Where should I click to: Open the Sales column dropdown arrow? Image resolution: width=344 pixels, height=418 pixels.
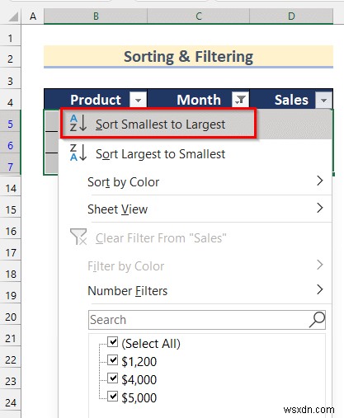[323, 100]
